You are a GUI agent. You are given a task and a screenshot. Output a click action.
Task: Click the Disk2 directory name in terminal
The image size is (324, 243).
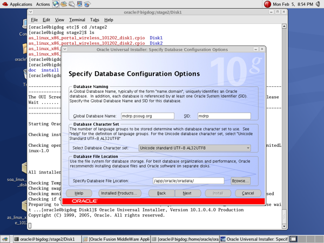pos(156,43)
